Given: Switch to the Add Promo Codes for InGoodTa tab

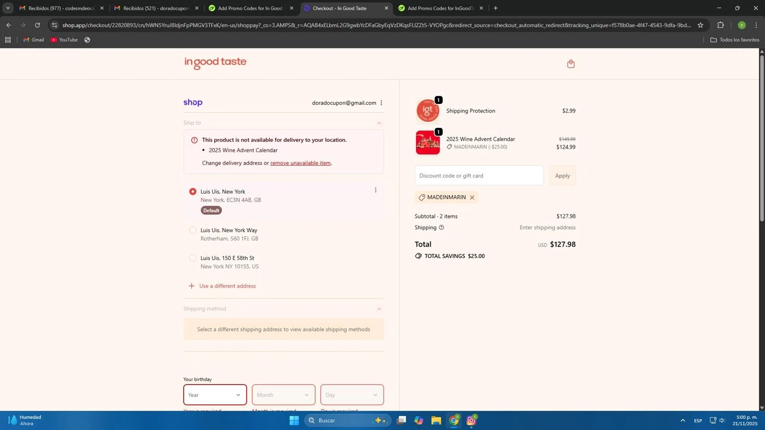Looking at the screenshot, I should (440, 8).
